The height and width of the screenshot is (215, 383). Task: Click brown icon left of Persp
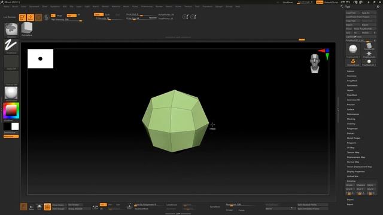[23, 207]
